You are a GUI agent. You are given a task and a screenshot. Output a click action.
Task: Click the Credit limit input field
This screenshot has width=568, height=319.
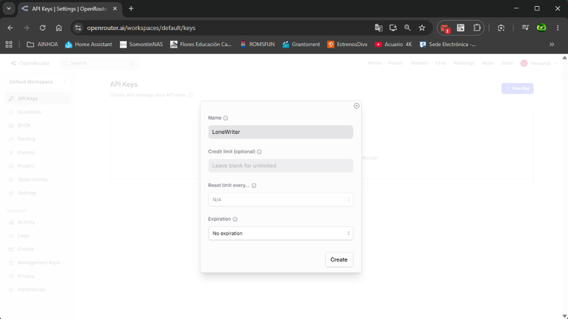pos(281,166)
